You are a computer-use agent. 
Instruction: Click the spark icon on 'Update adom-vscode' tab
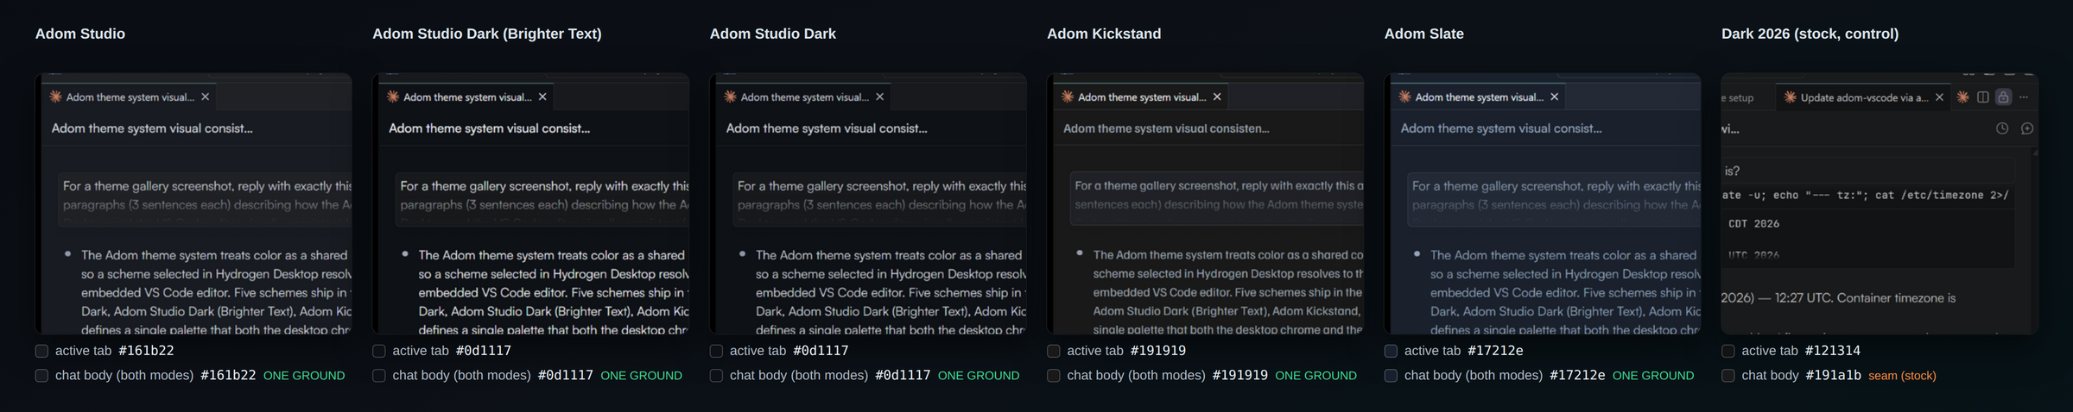(x=1791, y=97)
